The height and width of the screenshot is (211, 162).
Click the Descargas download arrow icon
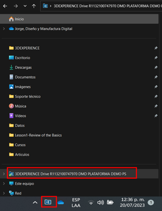tap(11, 67)
